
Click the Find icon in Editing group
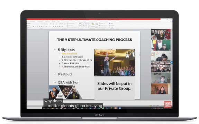click(111, 23)
